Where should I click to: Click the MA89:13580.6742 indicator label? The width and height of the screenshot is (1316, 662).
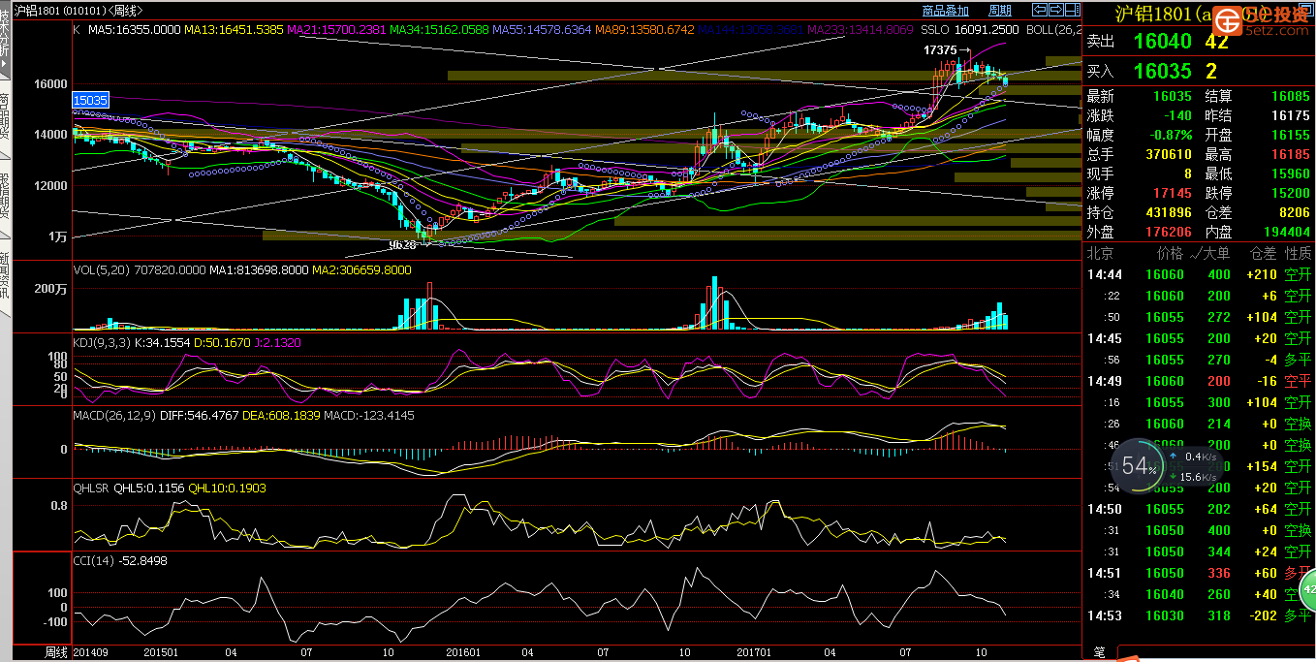[645, 29]
